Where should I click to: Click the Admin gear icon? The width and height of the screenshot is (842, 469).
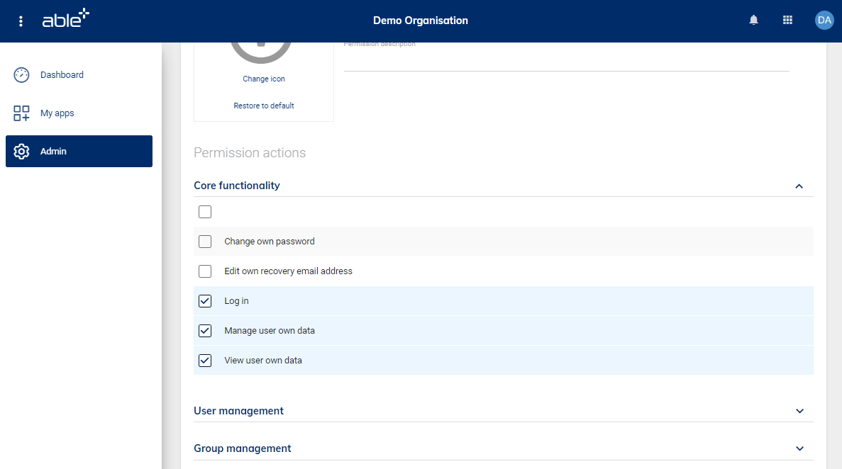(x=21, y=152)
